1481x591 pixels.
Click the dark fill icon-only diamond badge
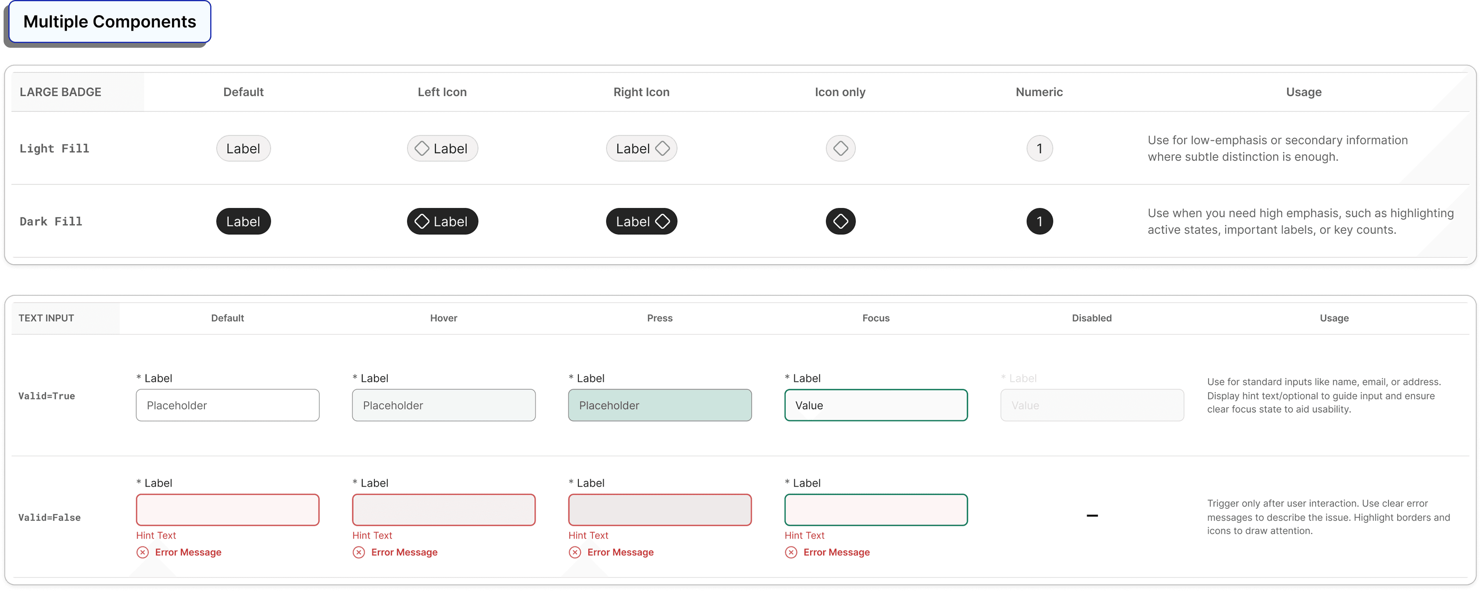[x=840, y=221]
